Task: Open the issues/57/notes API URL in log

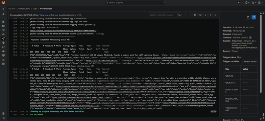Action: click(116, 103)
